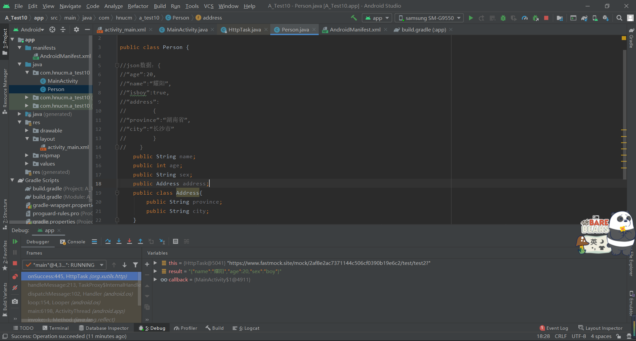Select MainActivity in project tree
This screenshot has height=341, width=636.
coord(63,81)
